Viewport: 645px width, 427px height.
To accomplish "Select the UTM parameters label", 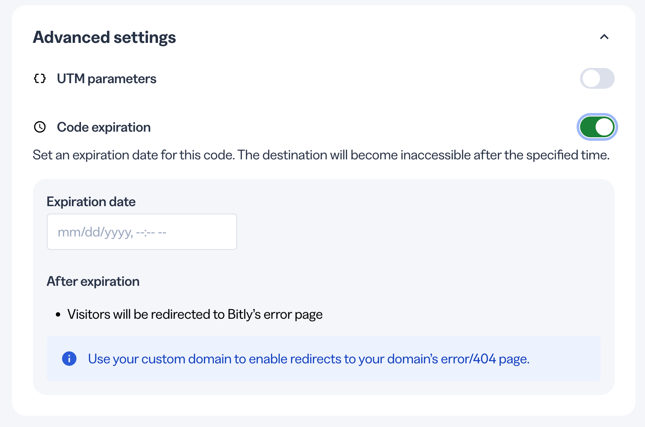I will tap(106, 79).
